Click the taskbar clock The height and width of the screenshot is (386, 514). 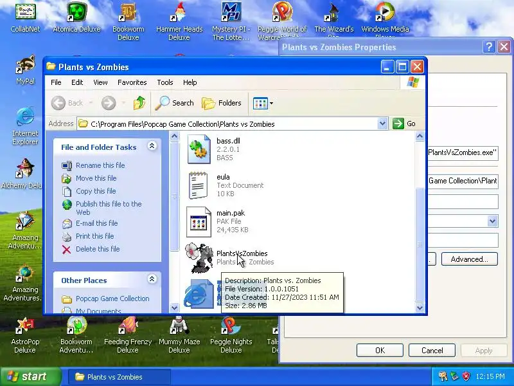pos(490,376)
